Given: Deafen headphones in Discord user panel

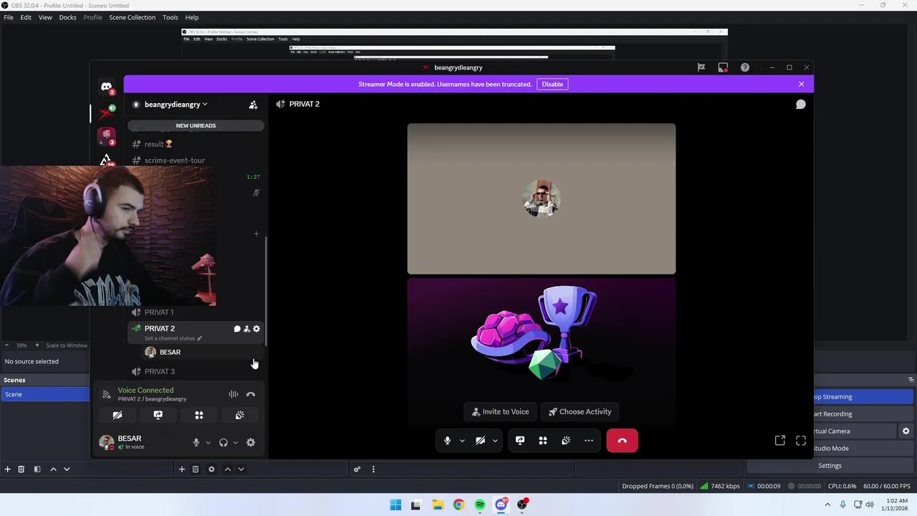Looking at the screenshot, I should [x=223, y=442].
